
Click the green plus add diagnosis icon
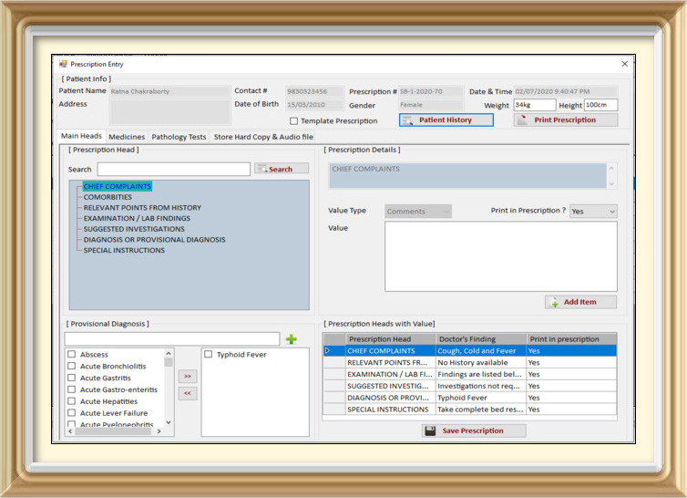point(292,339)
